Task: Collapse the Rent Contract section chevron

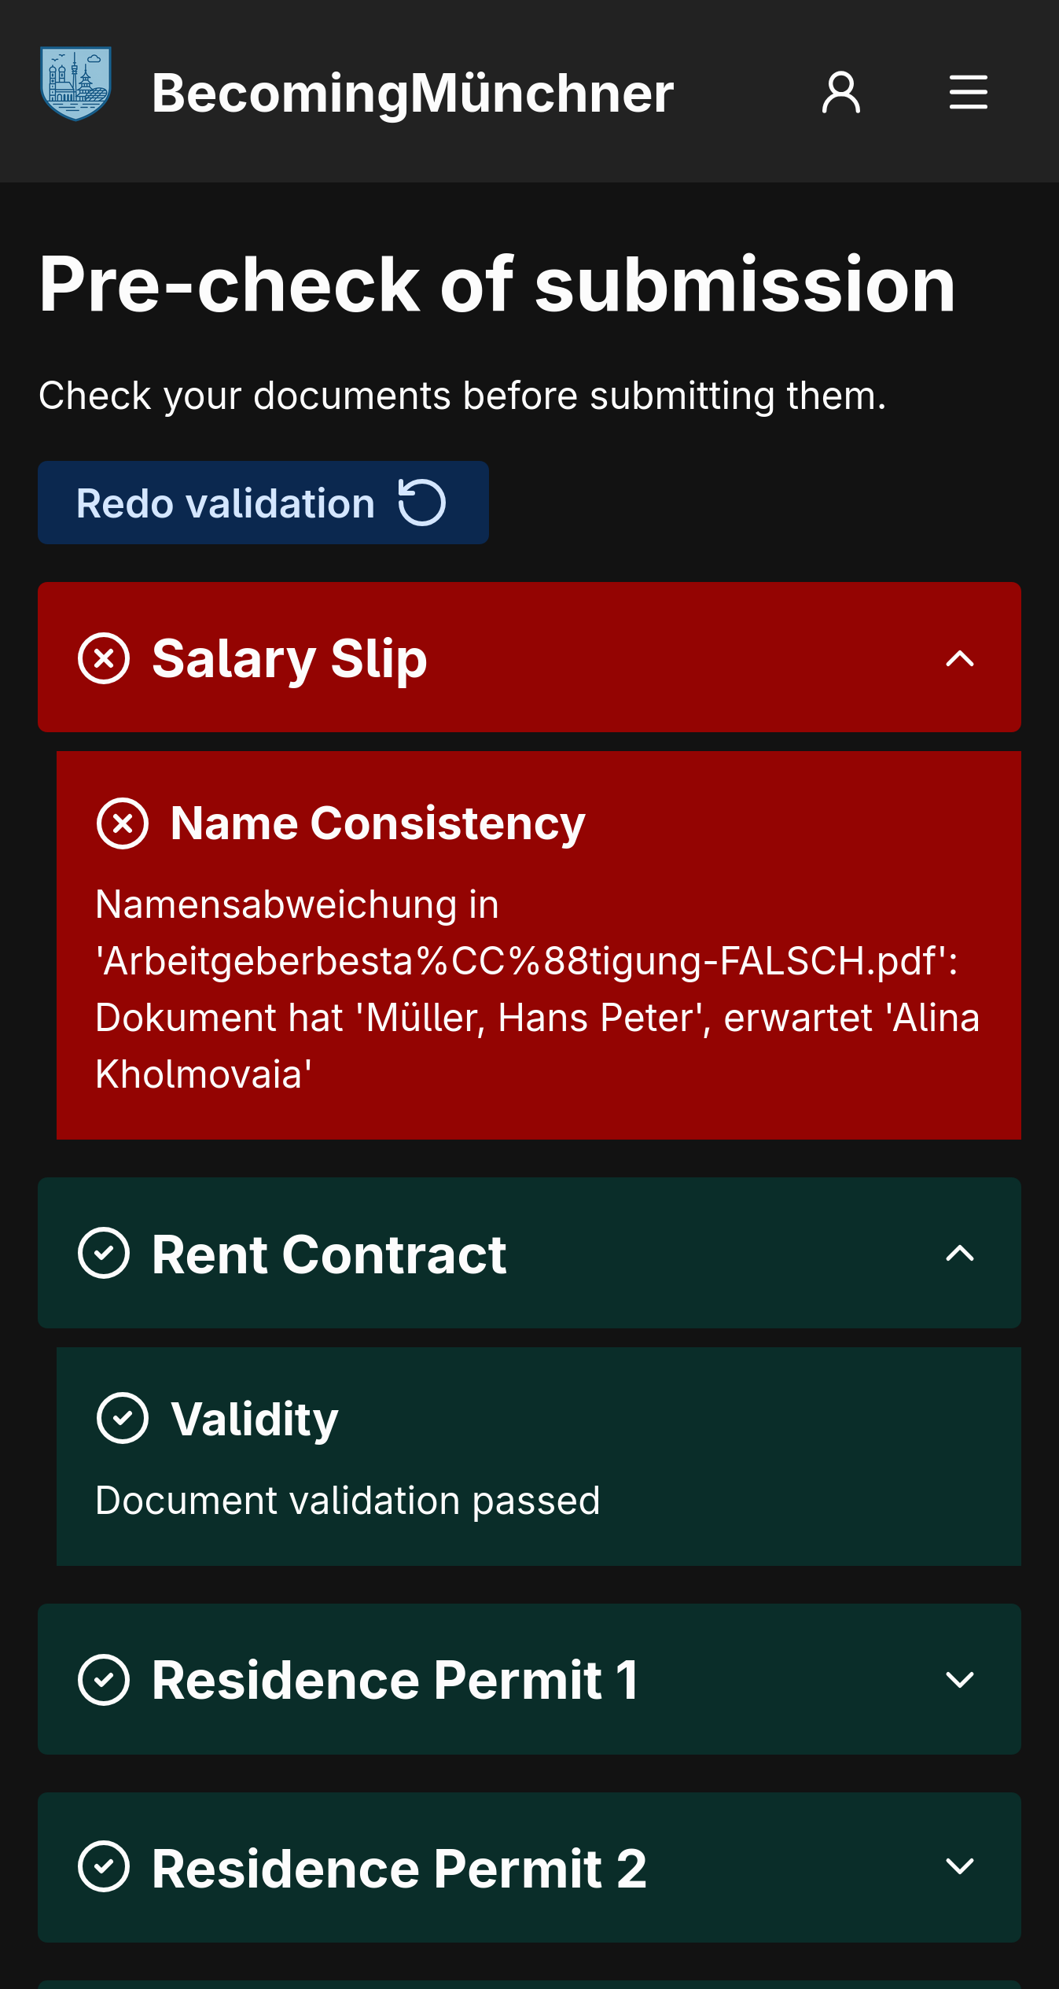Action: 960,1253
